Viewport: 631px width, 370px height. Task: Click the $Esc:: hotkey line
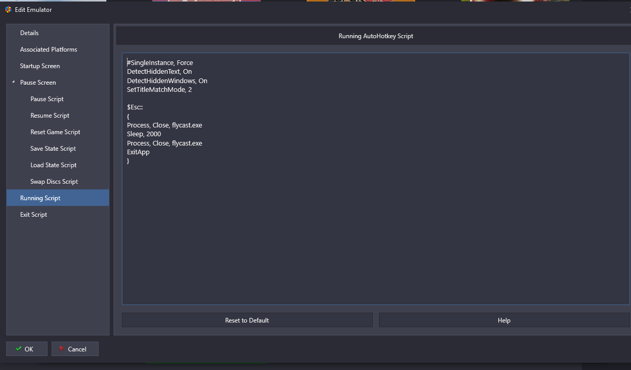(135, 107)
